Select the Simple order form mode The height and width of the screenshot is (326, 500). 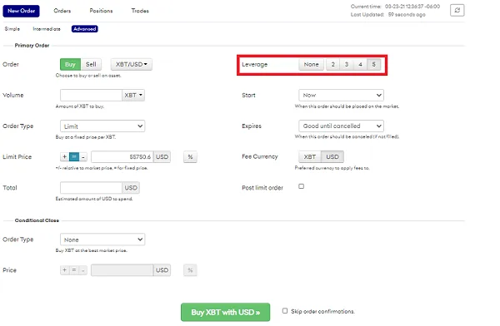(x=12, y=29)
